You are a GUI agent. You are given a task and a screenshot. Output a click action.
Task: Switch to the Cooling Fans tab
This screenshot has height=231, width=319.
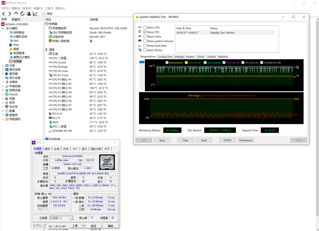165,57
